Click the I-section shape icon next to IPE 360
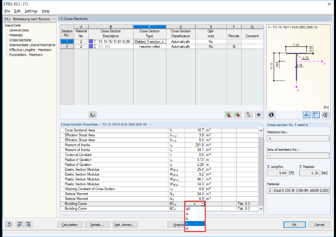Viewport: 336px width, 237px height. 95,46
